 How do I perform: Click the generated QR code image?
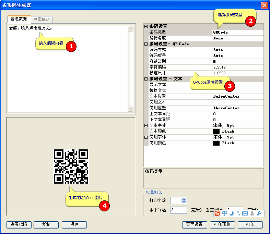click(71, 167)
